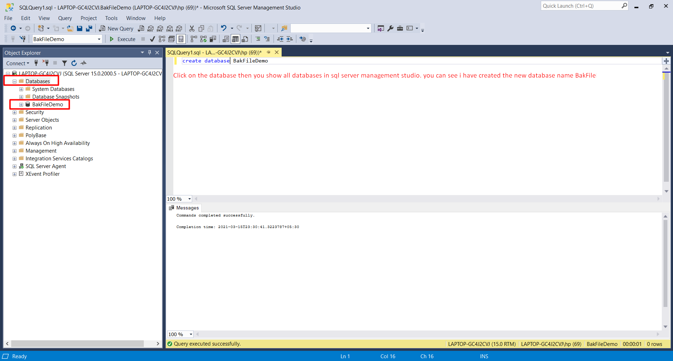Open the BakFileDemo available databases dropdown
The image size is (673, 361).
coord(99,39)
